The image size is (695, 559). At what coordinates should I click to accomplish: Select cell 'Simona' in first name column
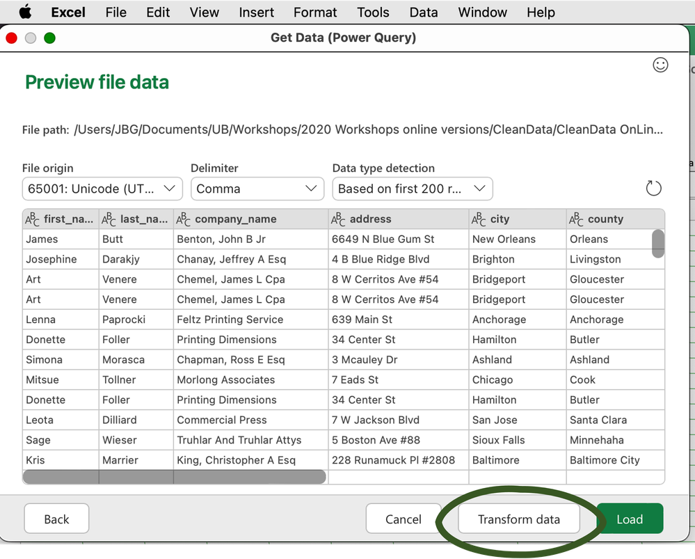[x=61, y=359]
